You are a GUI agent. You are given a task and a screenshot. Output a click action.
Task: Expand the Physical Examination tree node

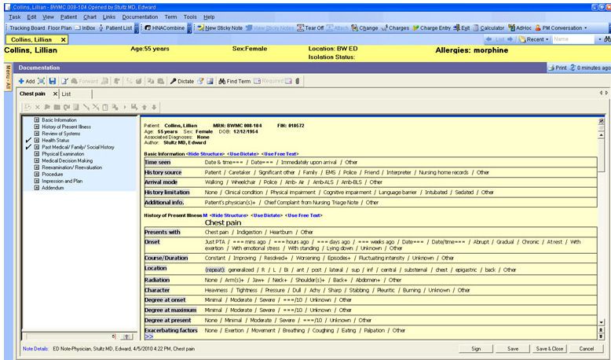(x=37, y=154)
